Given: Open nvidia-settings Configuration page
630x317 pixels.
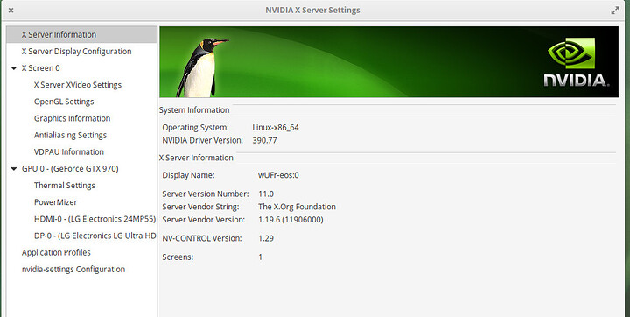Looking at the screenshot, I should pos(73,270).
